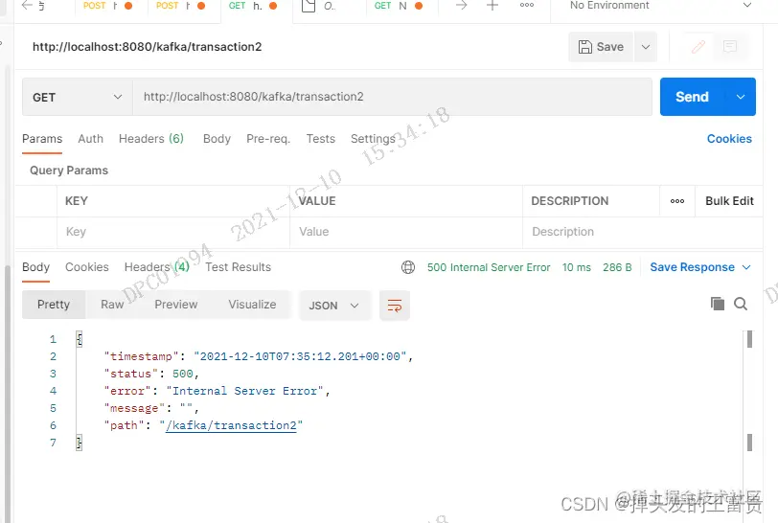Select the GET N request tab
Viewport: 778px width, 523px height.
[x=399, y=6]
